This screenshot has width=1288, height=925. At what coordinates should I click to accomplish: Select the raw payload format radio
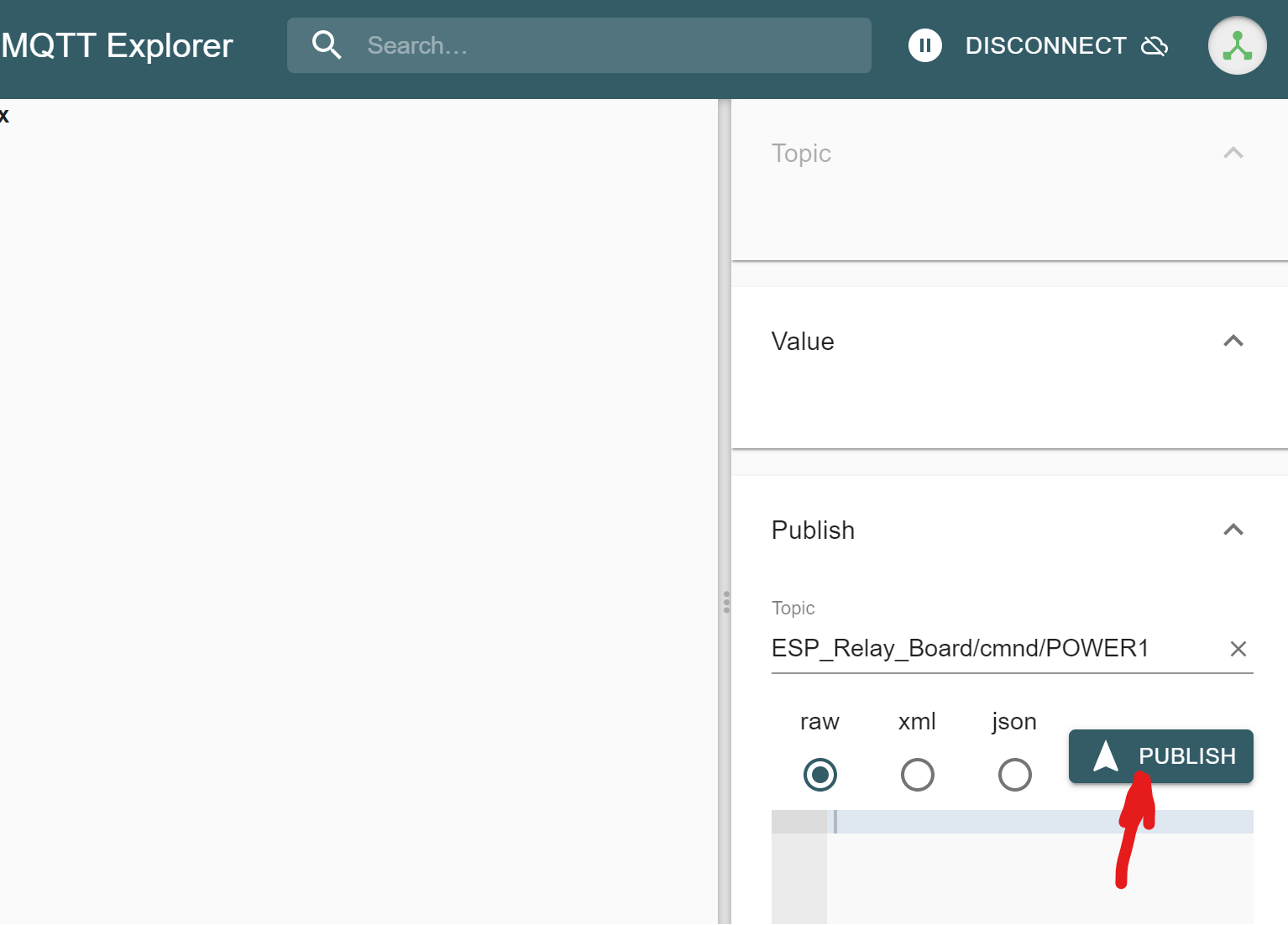tap(819, 774)
